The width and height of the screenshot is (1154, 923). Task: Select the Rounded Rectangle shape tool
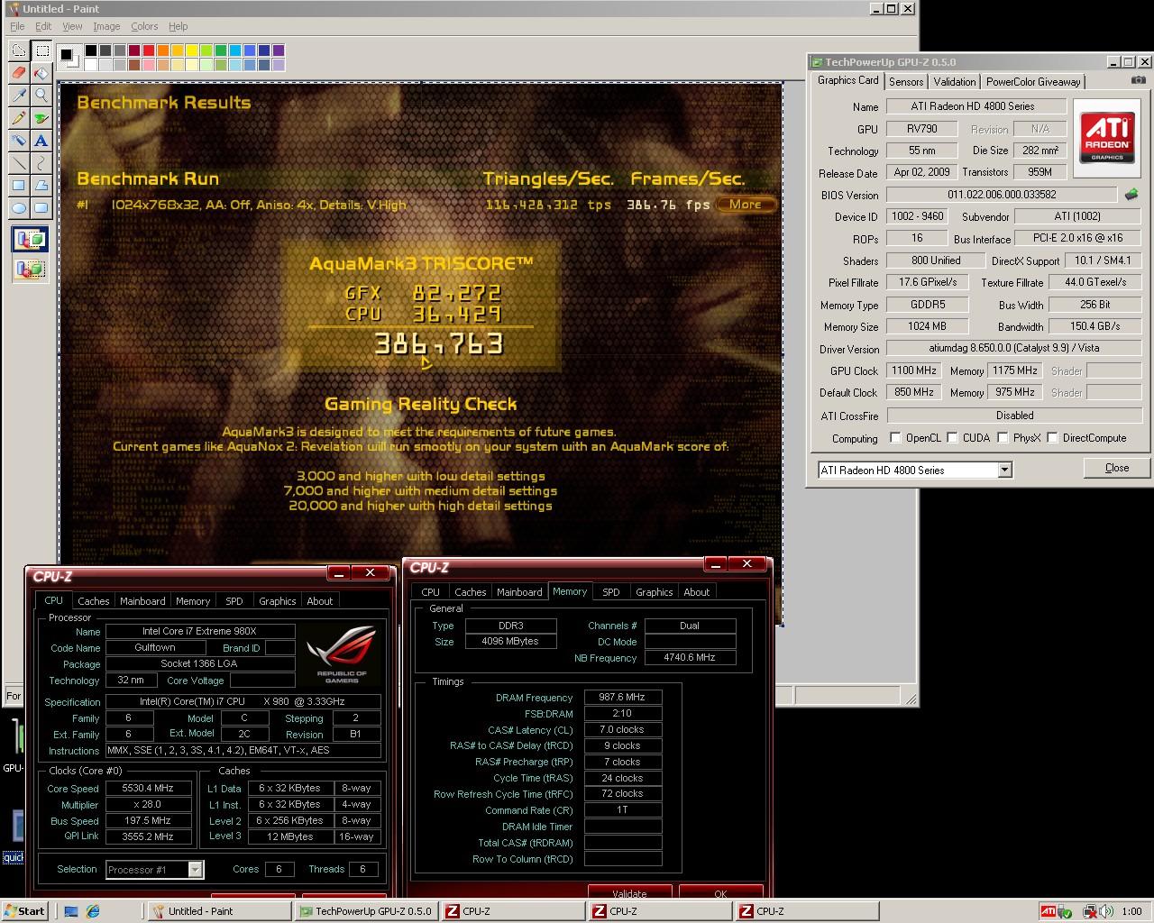[41, 208]
